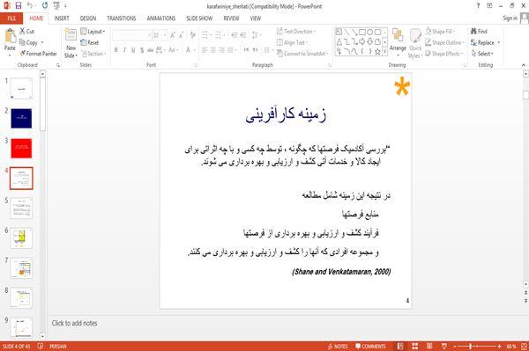Open the FILE tab

pos(11,18)
